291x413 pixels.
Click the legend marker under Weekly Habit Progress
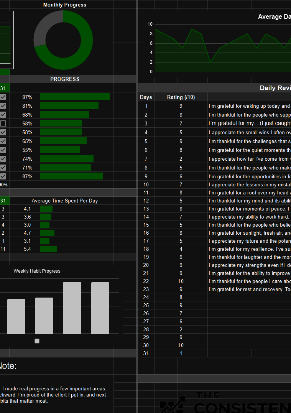coord(37,341)
